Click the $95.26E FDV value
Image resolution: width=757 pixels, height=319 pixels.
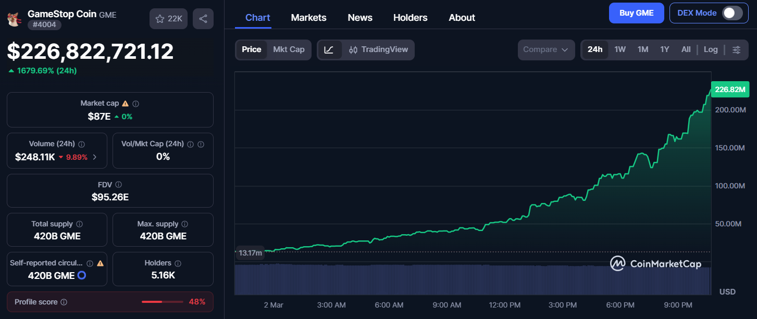coord(110,197)
